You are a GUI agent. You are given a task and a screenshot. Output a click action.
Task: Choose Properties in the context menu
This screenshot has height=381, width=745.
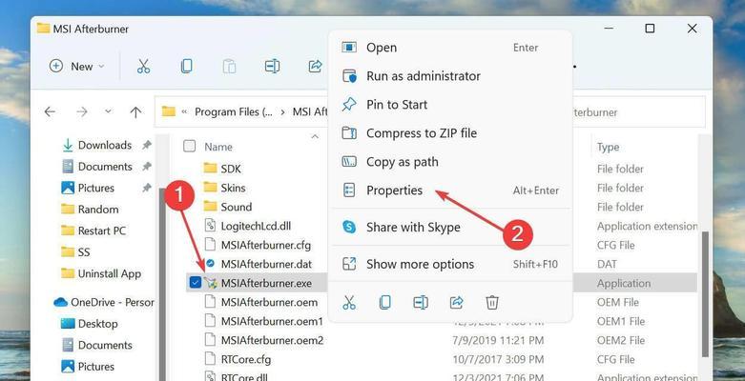click(x=450, y=190)
